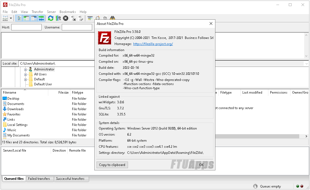Image resolution: width=310 pixels, height=190 pixels.
Task: Click the search binoculars icon
Action: pos(112,18)
